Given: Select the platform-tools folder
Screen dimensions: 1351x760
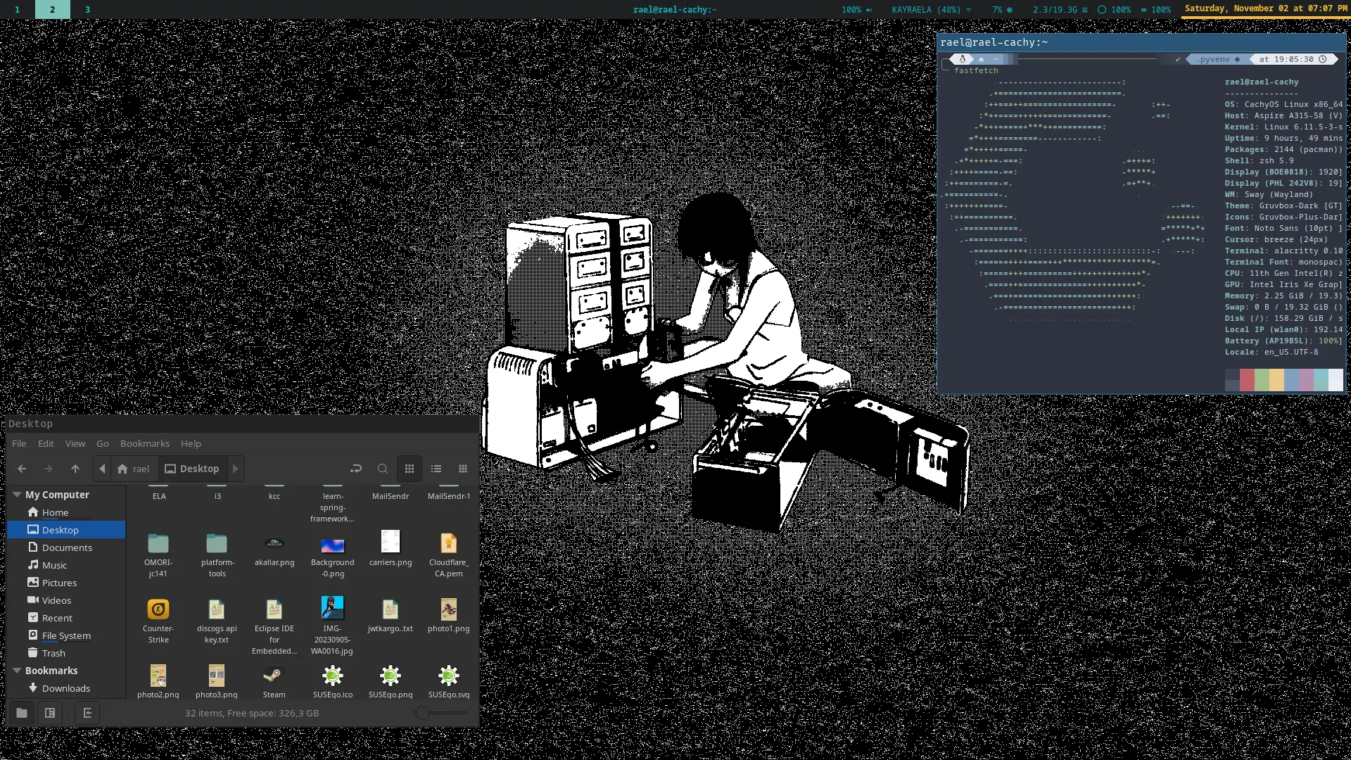Looking at the screenshot, I should point(217,555).
